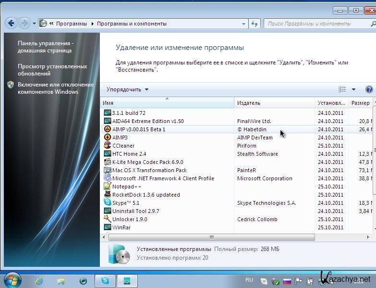The width and height of the screenshot is (376, 288).
Task: Click the refresh button beside address bar
Action: [x=255, y=23]
